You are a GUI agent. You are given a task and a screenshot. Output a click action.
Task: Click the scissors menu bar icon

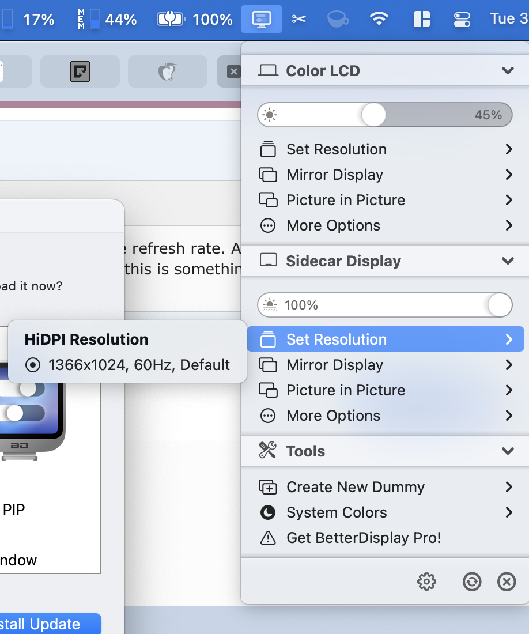pos(298,19)
